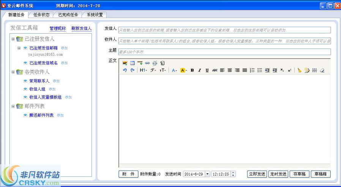341x187 pixels.
Task: Click 添加 next to 腾迅邮件列表
Action: (60, 115)
